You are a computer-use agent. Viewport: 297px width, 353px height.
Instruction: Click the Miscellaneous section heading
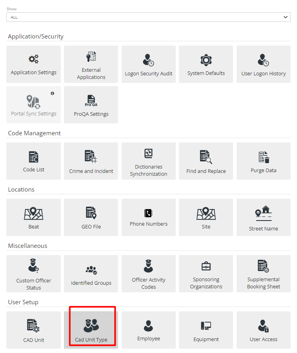[x=27, y=246]
